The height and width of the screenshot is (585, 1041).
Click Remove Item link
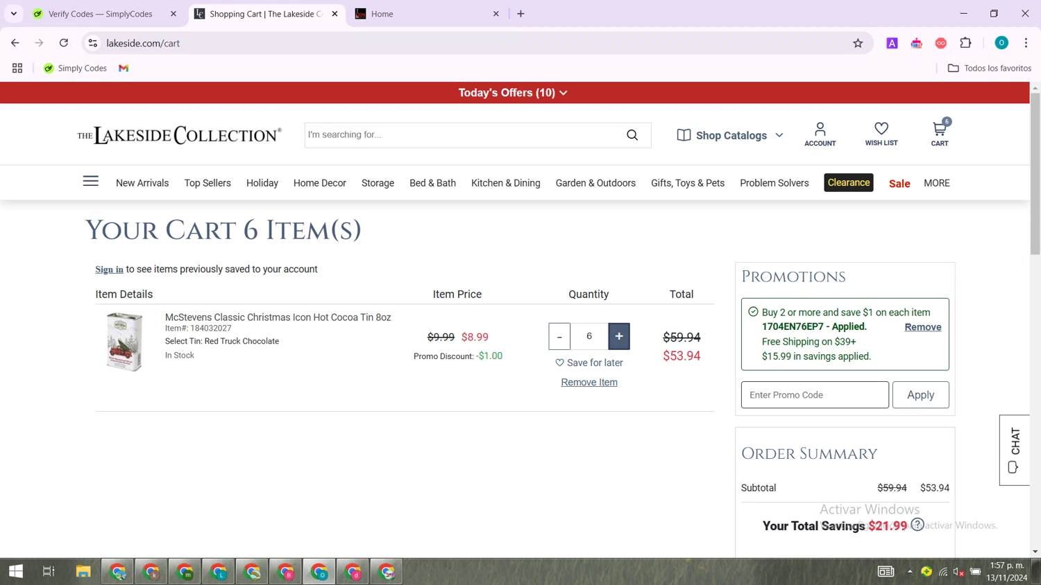[x=589, y=383]
